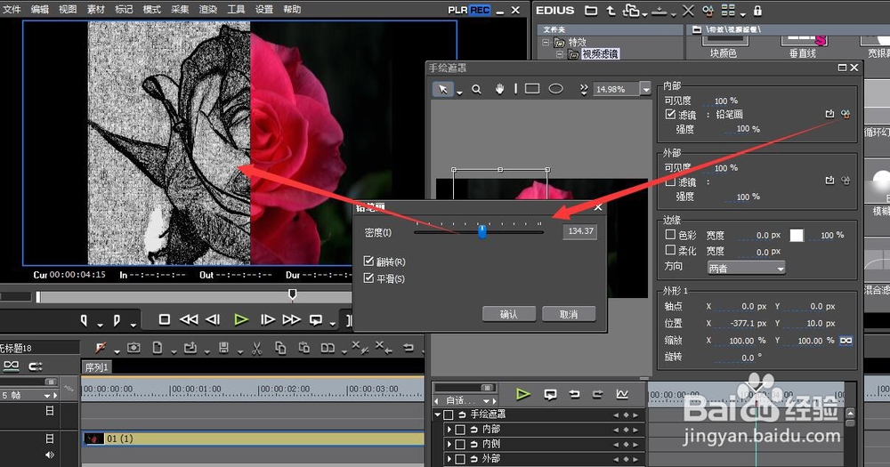The height and width of the screenshot is (467, 890).
Task: Click the 134.37 density value field
Action: [x=580, y=231]
